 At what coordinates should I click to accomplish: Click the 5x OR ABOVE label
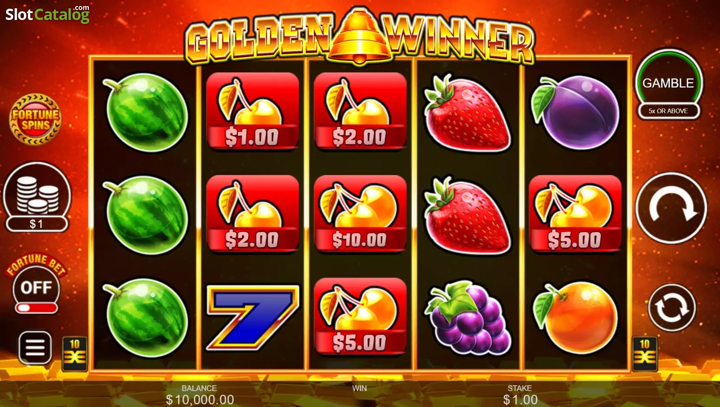668,111
